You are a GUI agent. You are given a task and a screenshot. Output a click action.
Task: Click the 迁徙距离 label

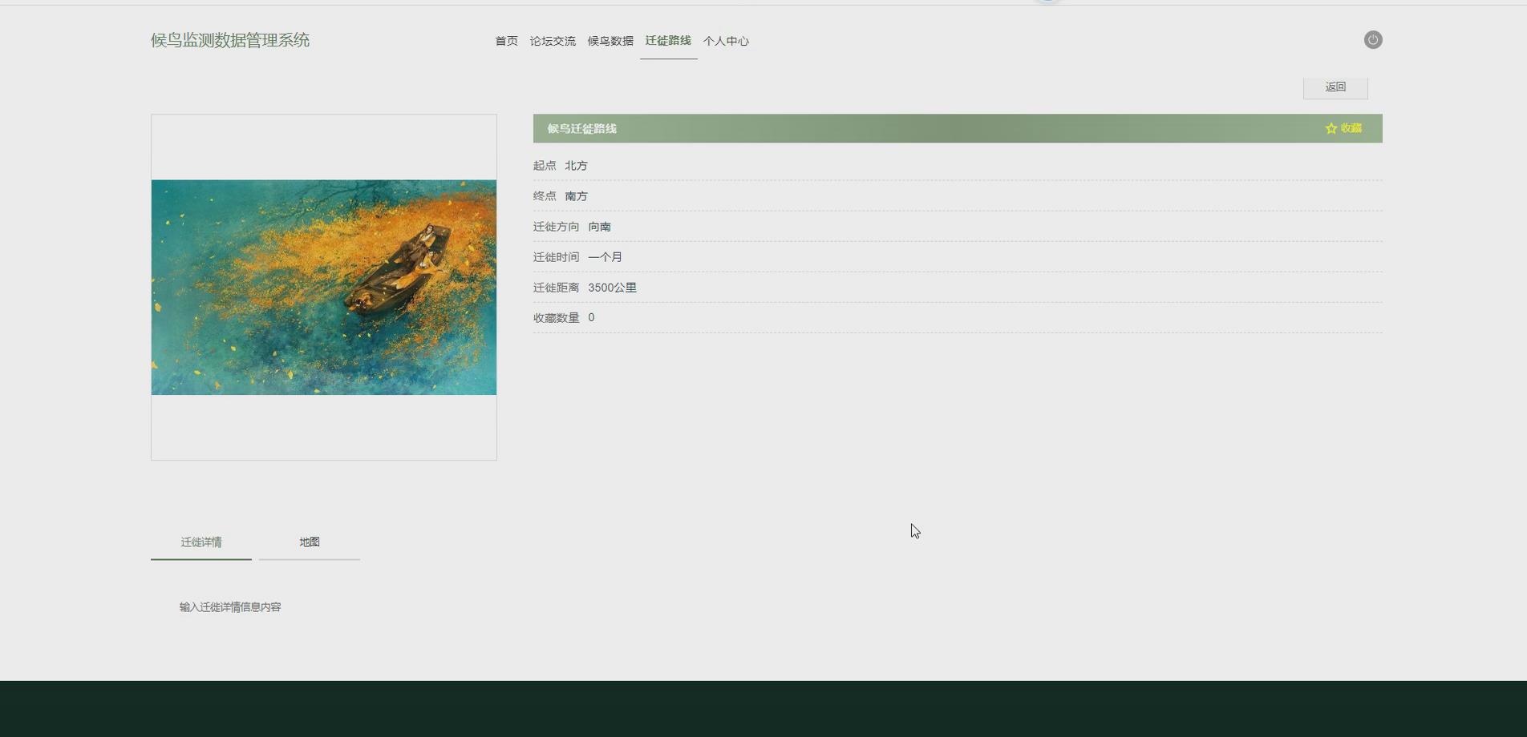click(556, 288)
